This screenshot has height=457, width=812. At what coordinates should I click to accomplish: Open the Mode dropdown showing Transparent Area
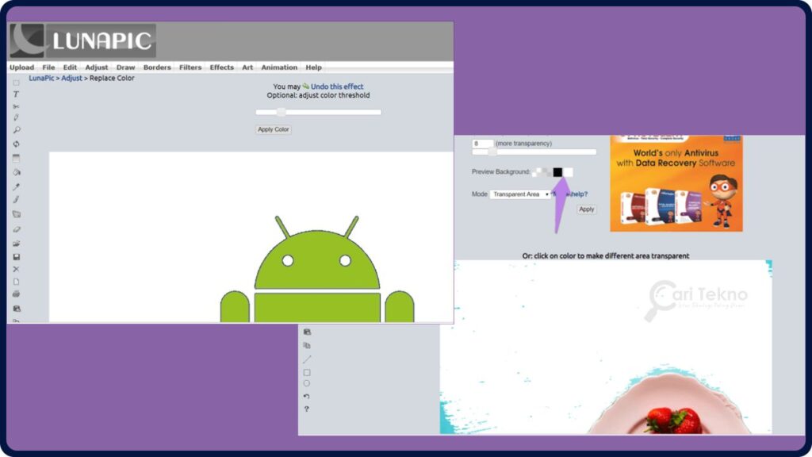click(520, 194)
